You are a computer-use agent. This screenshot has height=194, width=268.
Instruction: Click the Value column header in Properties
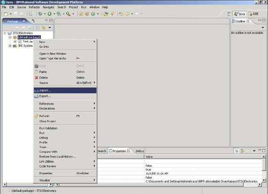click(x=203, y=157)
